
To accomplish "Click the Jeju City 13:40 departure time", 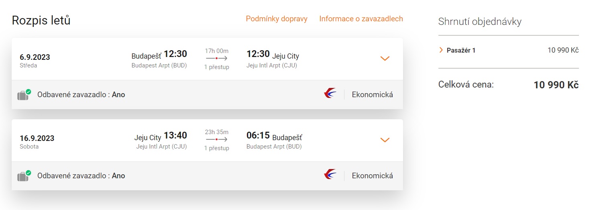I will click(x=175, y=136).
